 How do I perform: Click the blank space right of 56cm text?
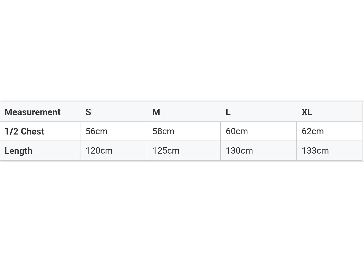coord(127,131)
